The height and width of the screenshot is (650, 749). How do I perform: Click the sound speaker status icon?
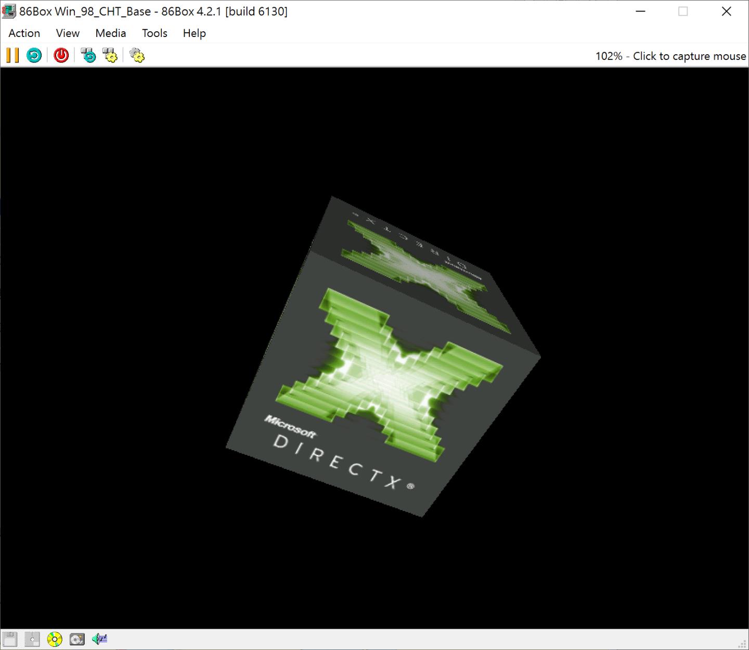99,639
